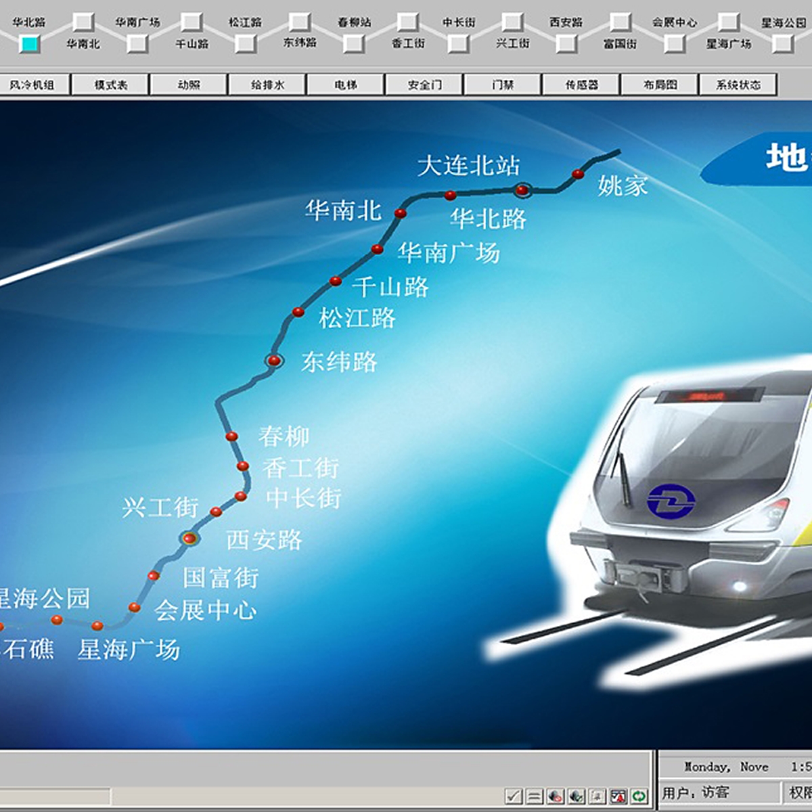Select the 星海公园 station square button
The image size is (812, 812).
[782, 44]
